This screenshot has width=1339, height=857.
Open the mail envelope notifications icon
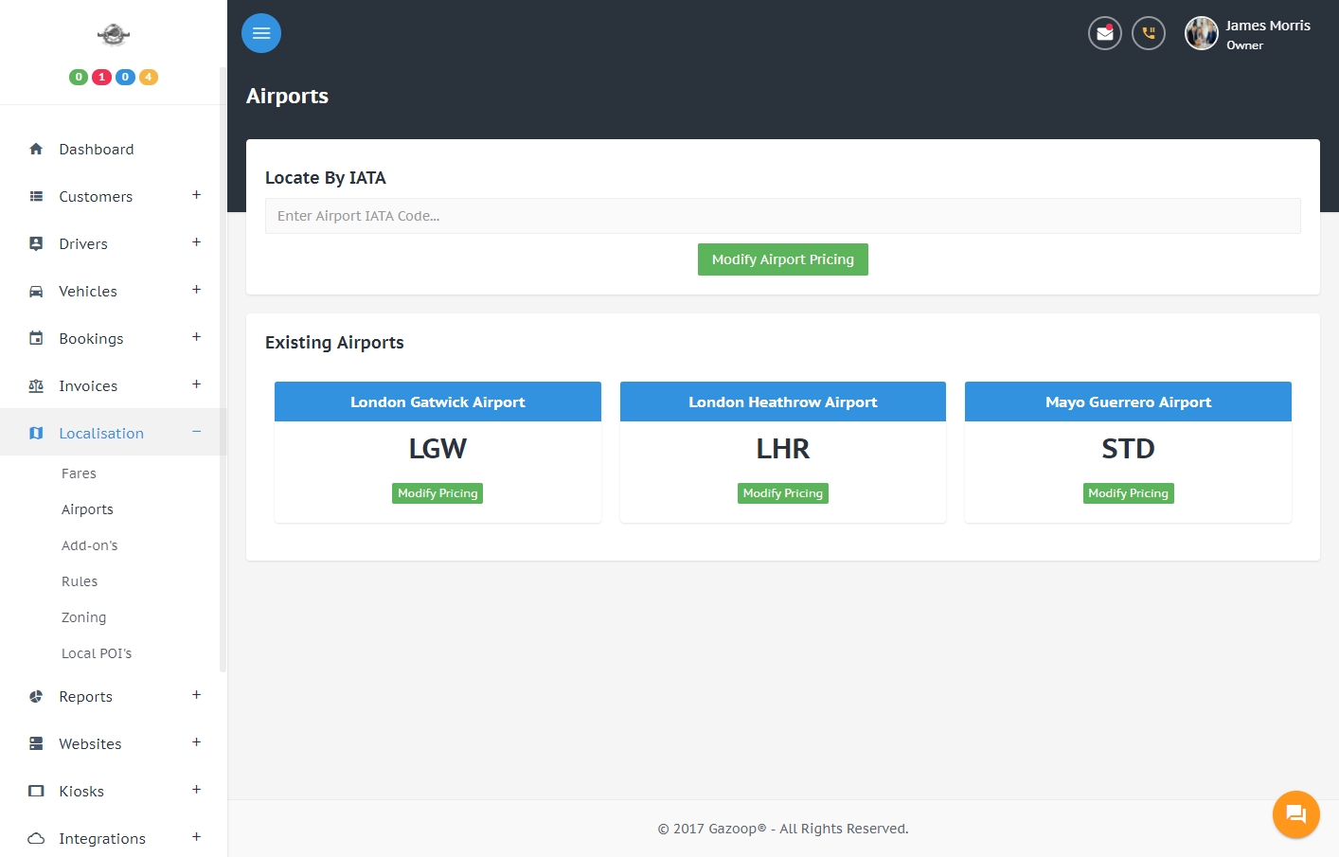click(x=1105, y=33)
